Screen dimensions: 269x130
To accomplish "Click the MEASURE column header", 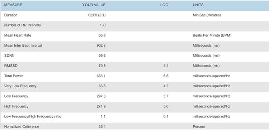I will click(x=13, y=5).
